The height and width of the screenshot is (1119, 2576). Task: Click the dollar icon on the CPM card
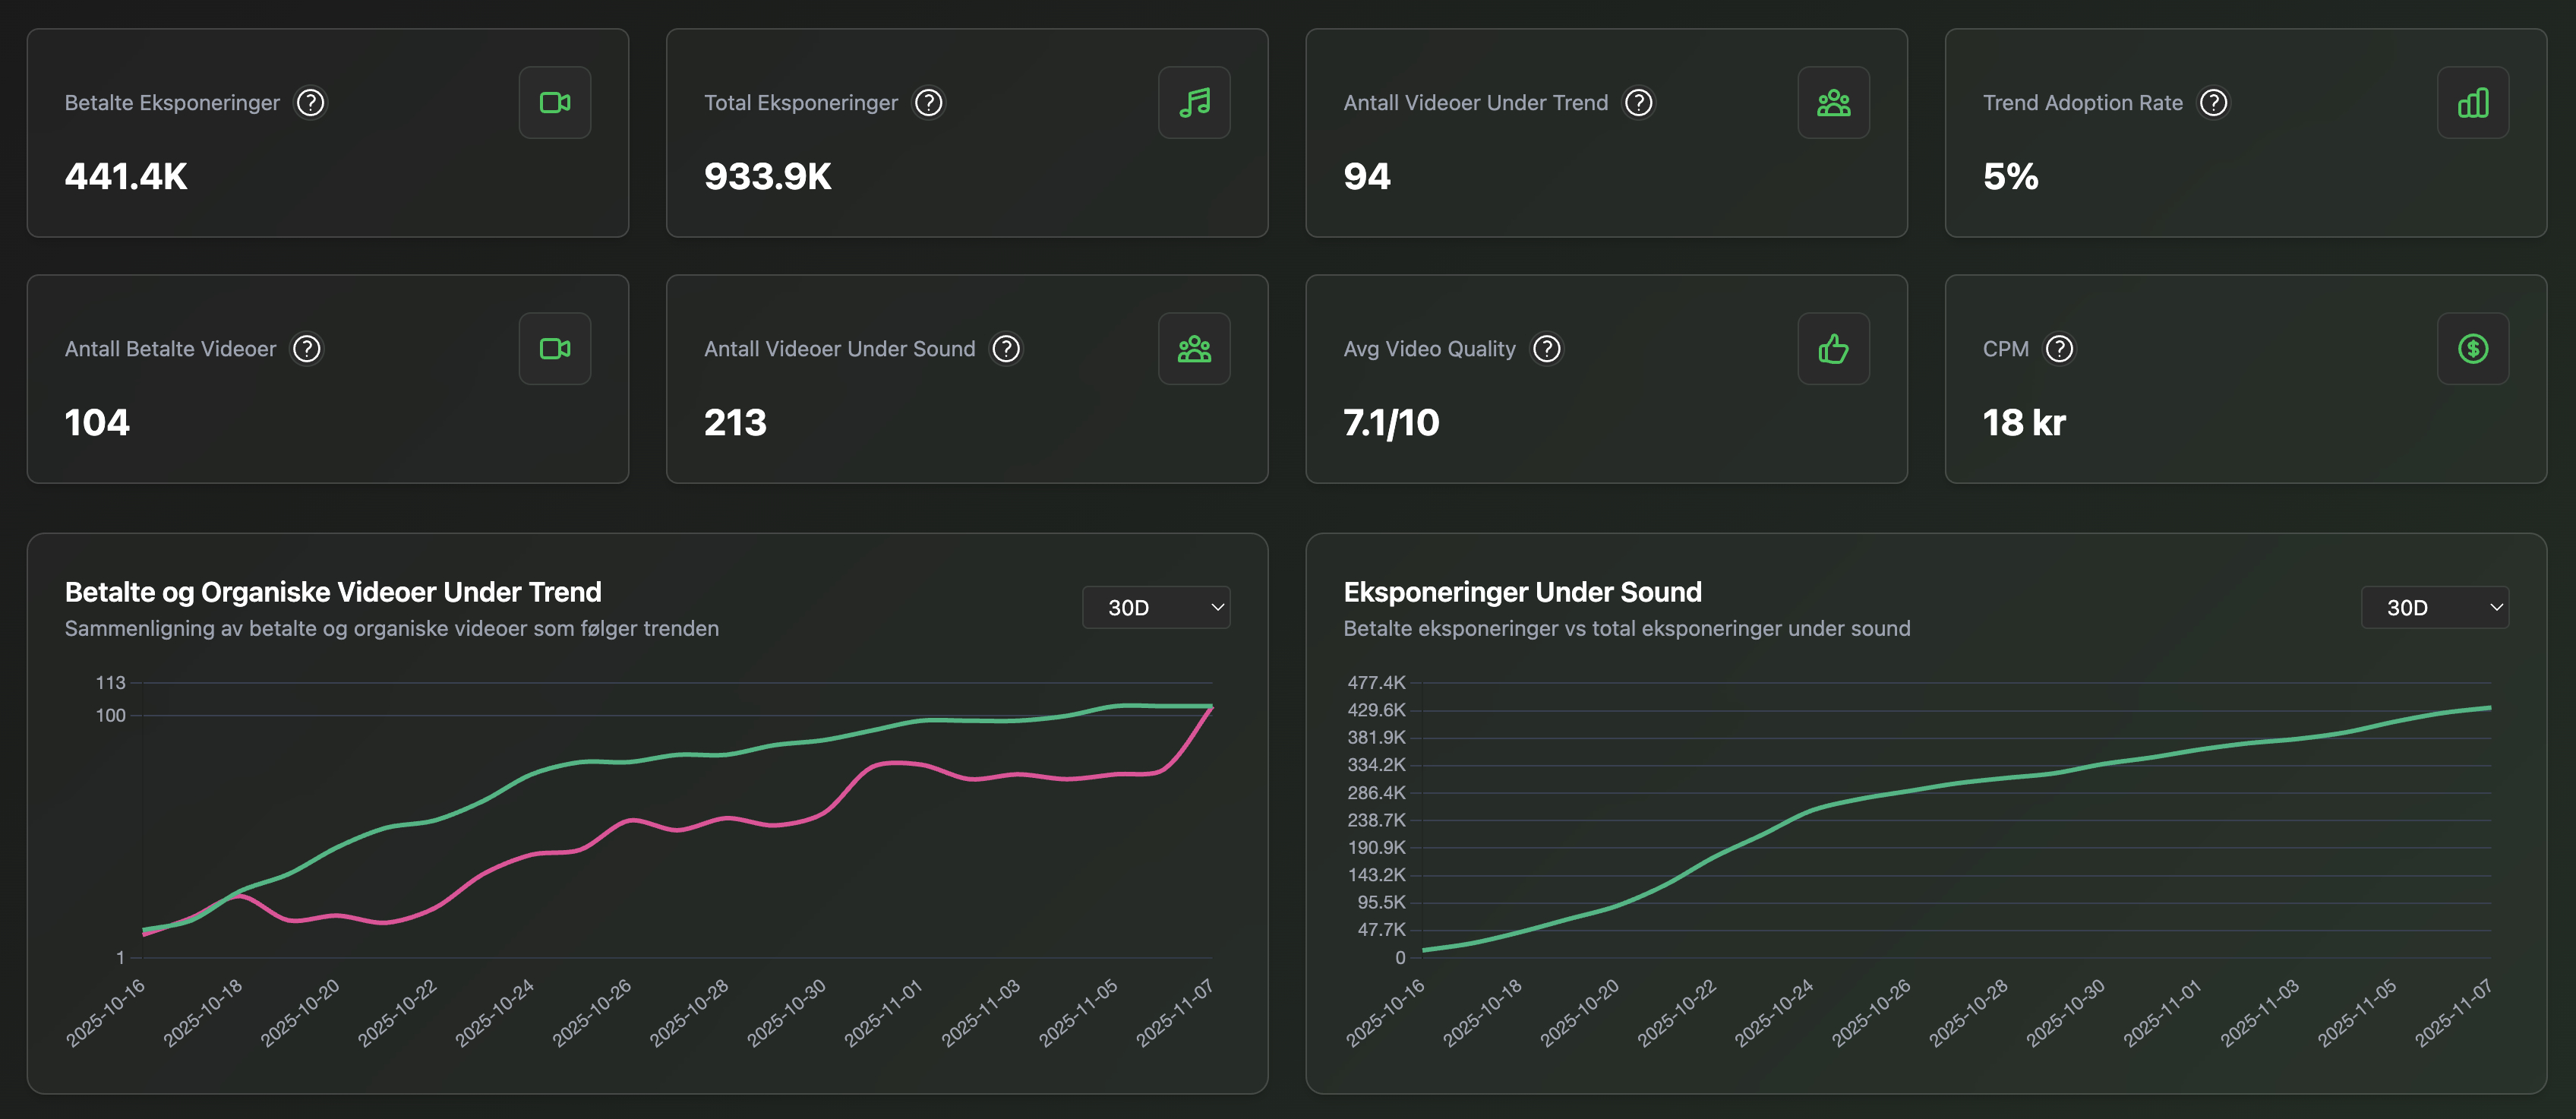pyautogui.click(x=2473, y=348)
